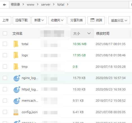Navigate to total in breadcrumb
Screen dimensions: 132x123
click(61, 4)
